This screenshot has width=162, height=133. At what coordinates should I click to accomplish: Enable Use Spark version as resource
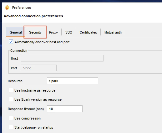coord(11,99)
